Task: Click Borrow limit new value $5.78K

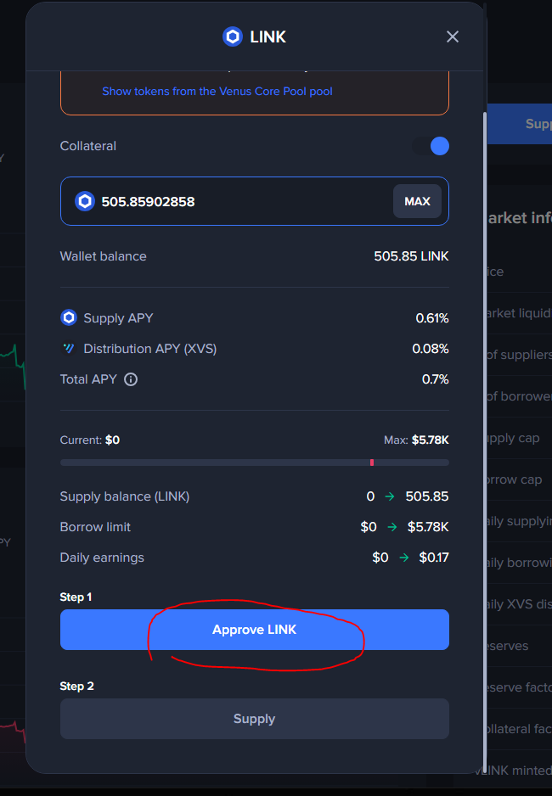Action: pos(428,527)
